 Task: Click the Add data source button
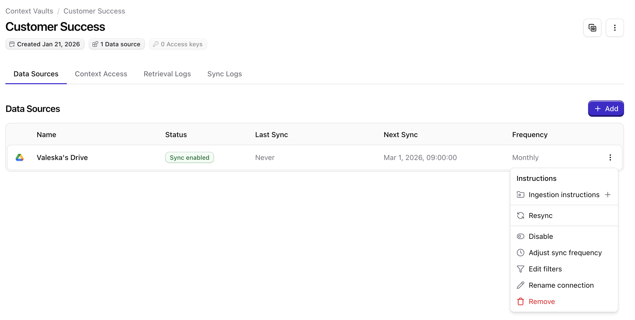coord(606,109)
